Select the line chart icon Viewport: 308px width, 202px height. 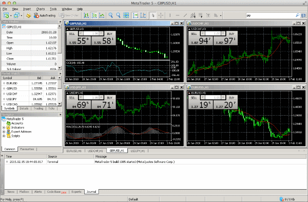(102, 15)
